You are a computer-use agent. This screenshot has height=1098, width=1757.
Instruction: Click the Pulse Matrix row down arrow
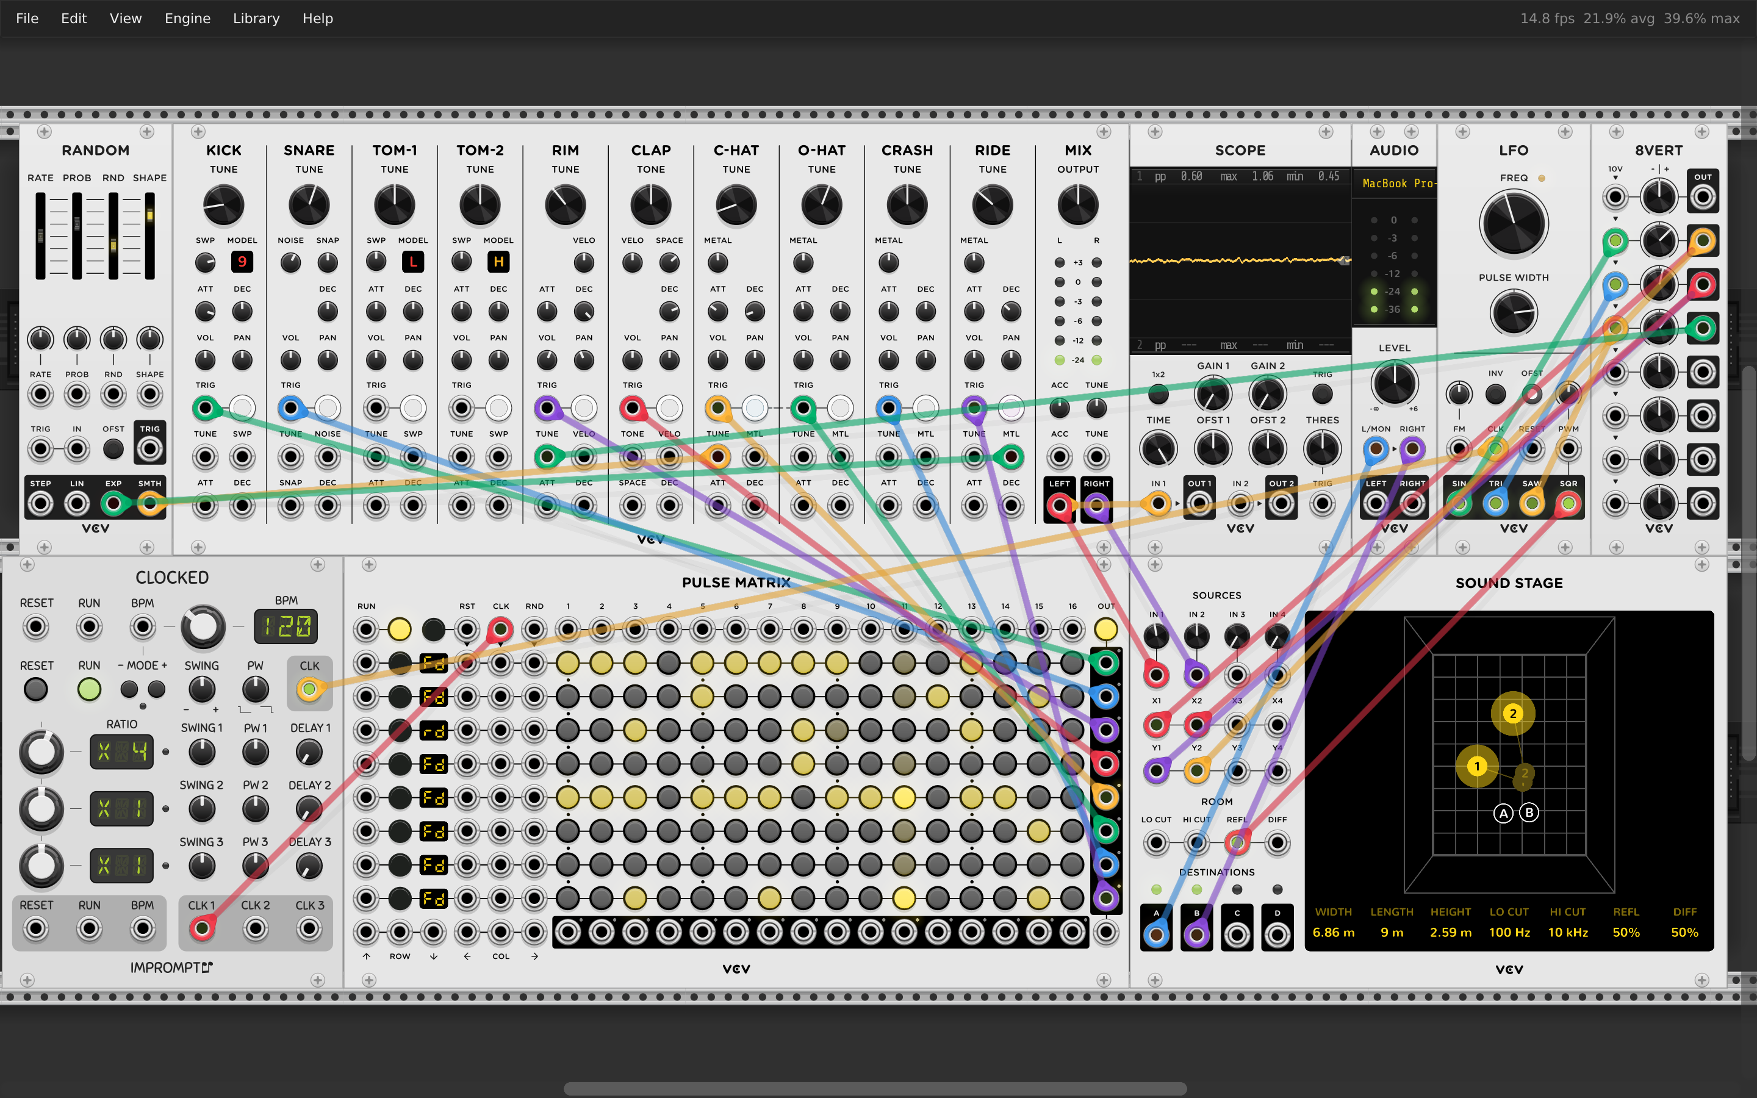click(433, 956)
